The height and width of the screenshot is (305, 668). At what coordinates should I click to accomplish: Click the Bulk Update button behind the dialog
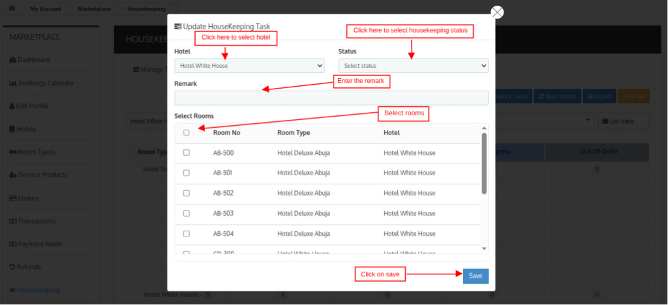(557, 96)
